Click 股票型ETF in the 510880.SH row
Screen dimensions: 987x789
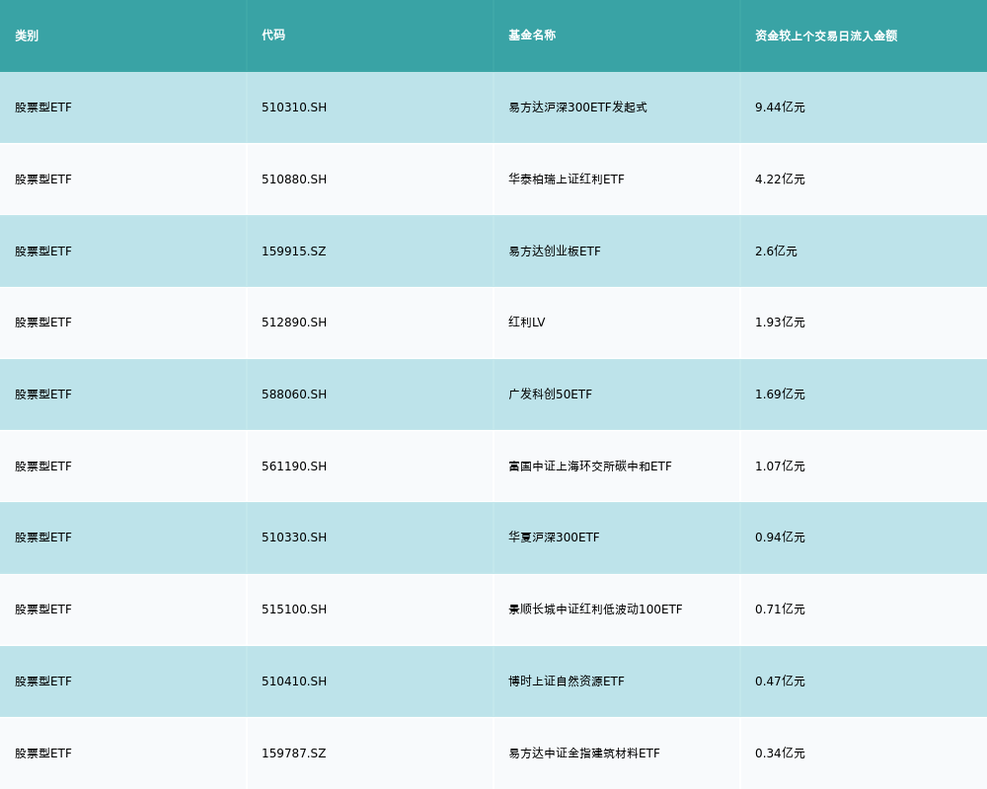pyautogui.click(x=43, y=179)
